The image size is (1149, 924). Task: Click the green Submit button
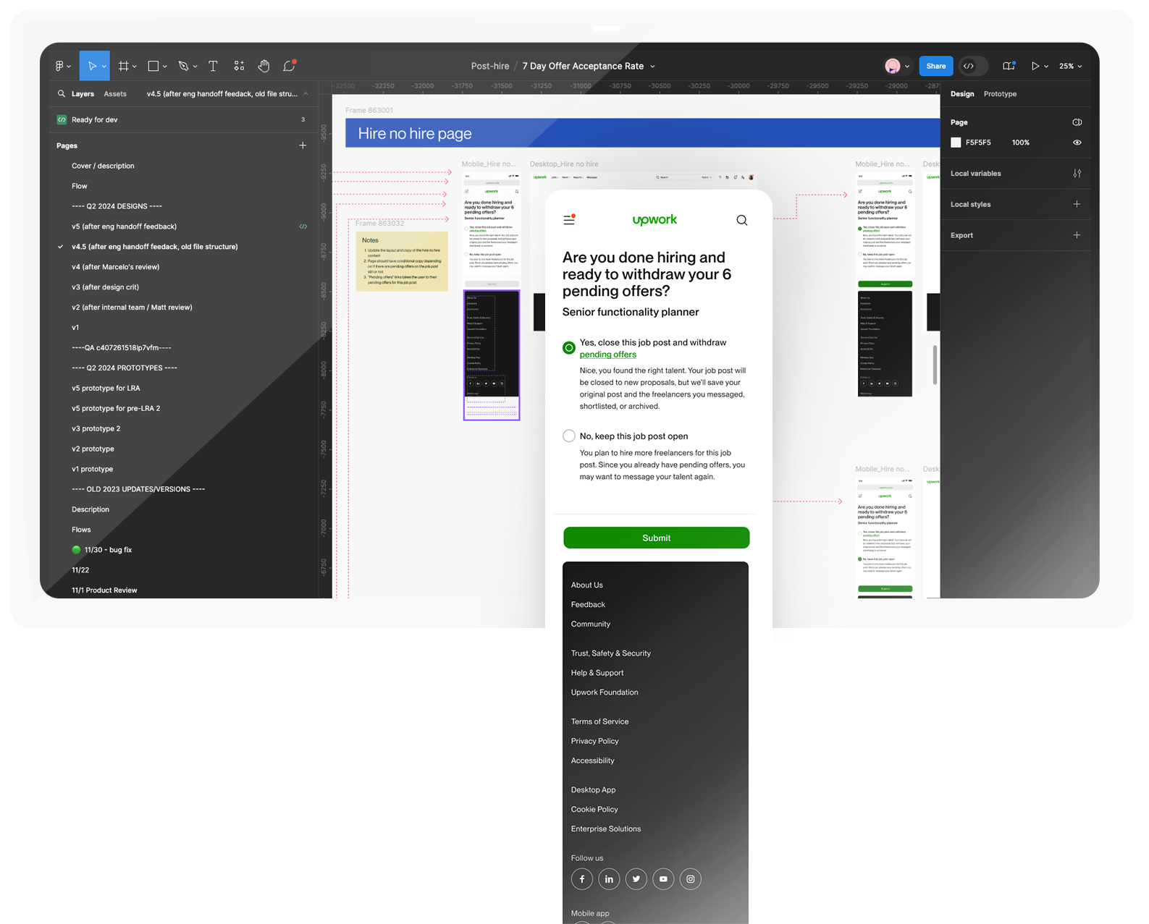[x=656, y=538]
